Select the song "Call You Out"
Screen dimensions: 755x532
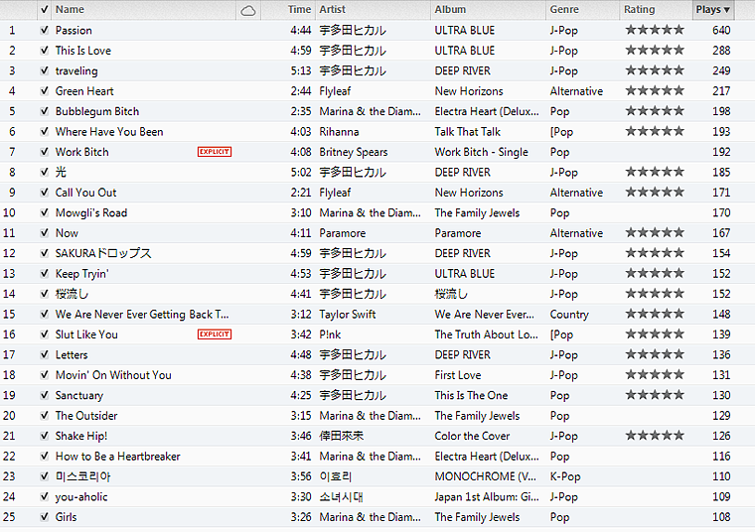pyautogui.click(x=85, y=193)
